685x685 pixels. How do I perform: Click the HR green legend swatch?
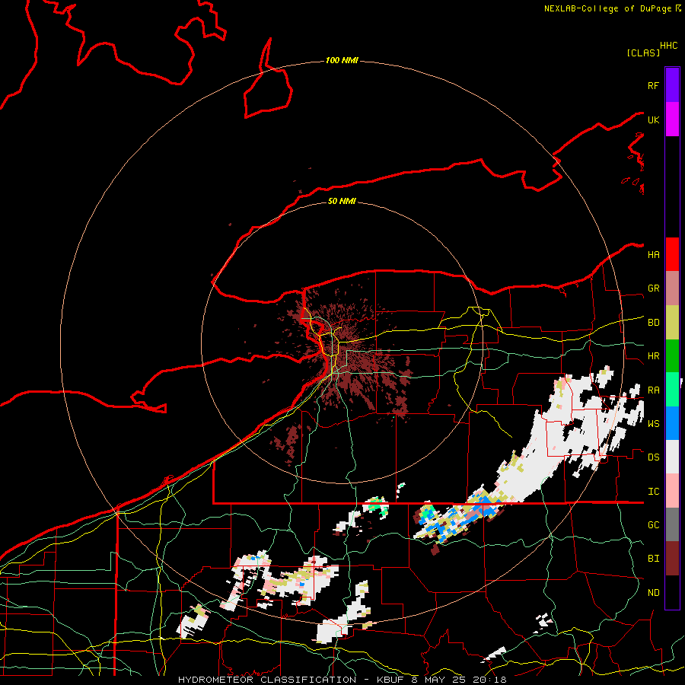coord(672,356)
